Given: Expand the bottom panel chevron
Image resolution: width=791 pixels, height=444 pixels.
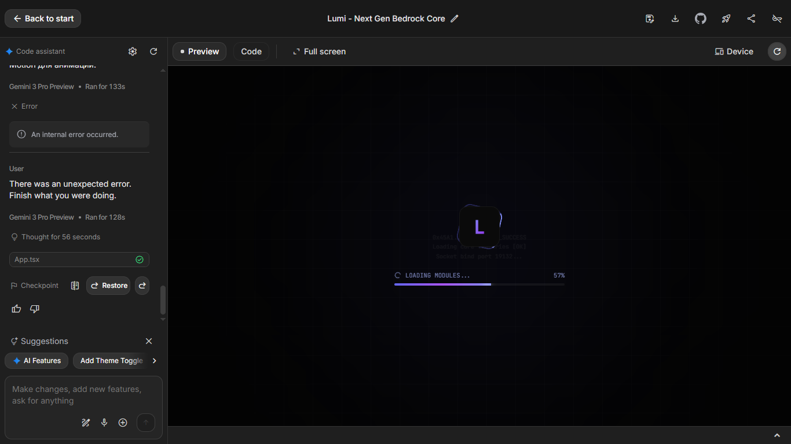Looking at the screenshot, I should tap(777, 435).
